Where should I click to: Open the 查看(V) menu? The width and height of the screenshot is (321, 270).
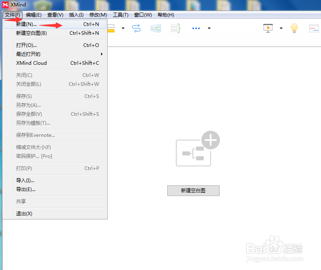coord(55,15)
